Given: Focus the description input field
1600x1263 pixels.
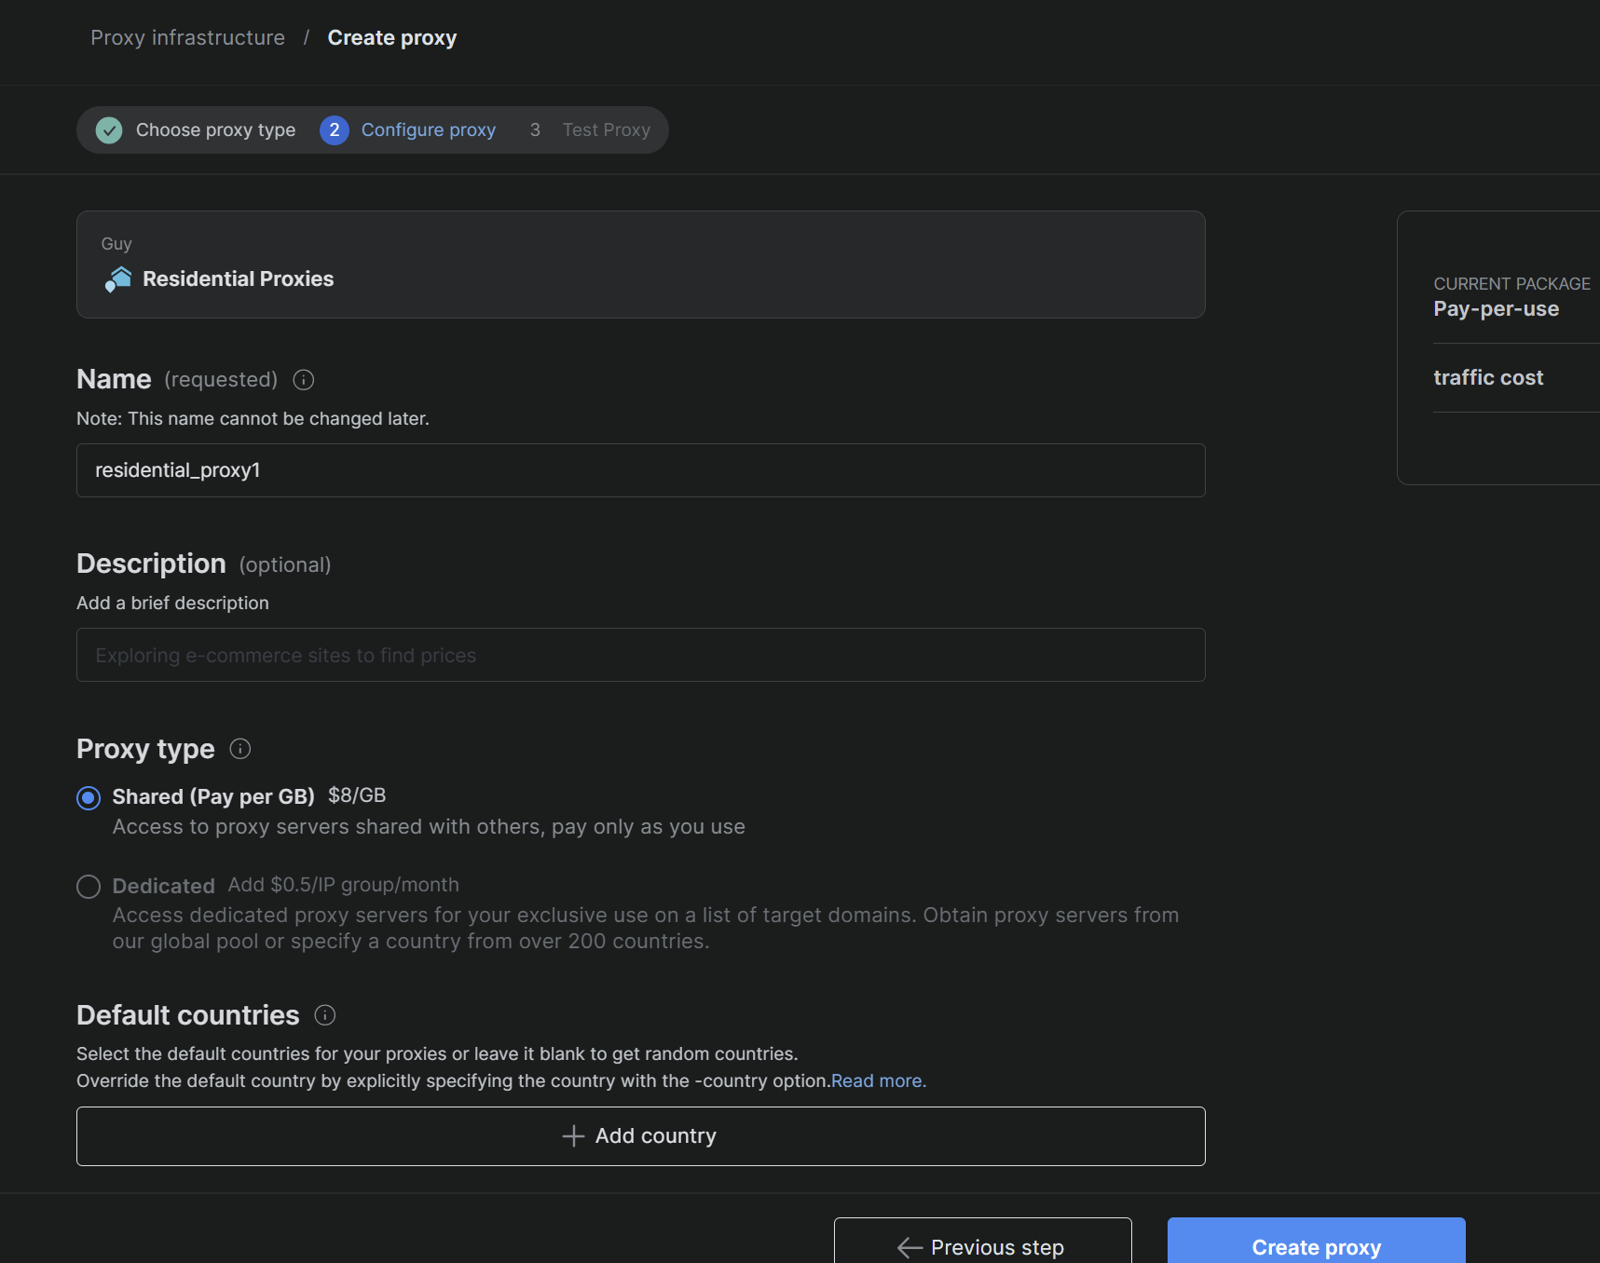Looking at the screenshot, I should 640,655.
